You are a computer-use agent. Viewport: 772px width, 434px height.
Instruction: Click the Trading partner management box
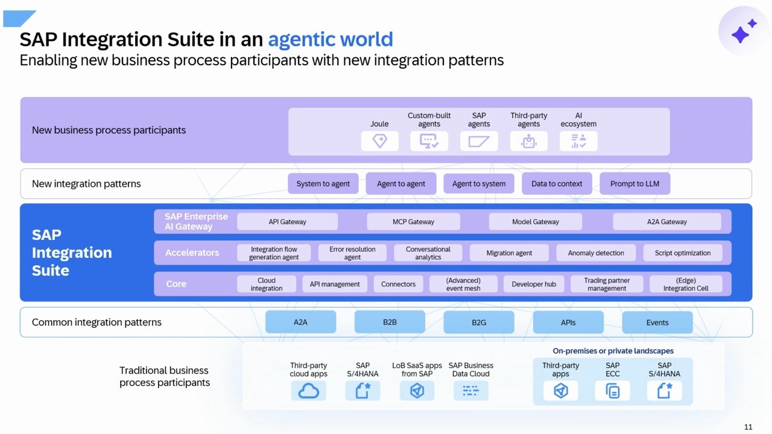pos(607,285)
